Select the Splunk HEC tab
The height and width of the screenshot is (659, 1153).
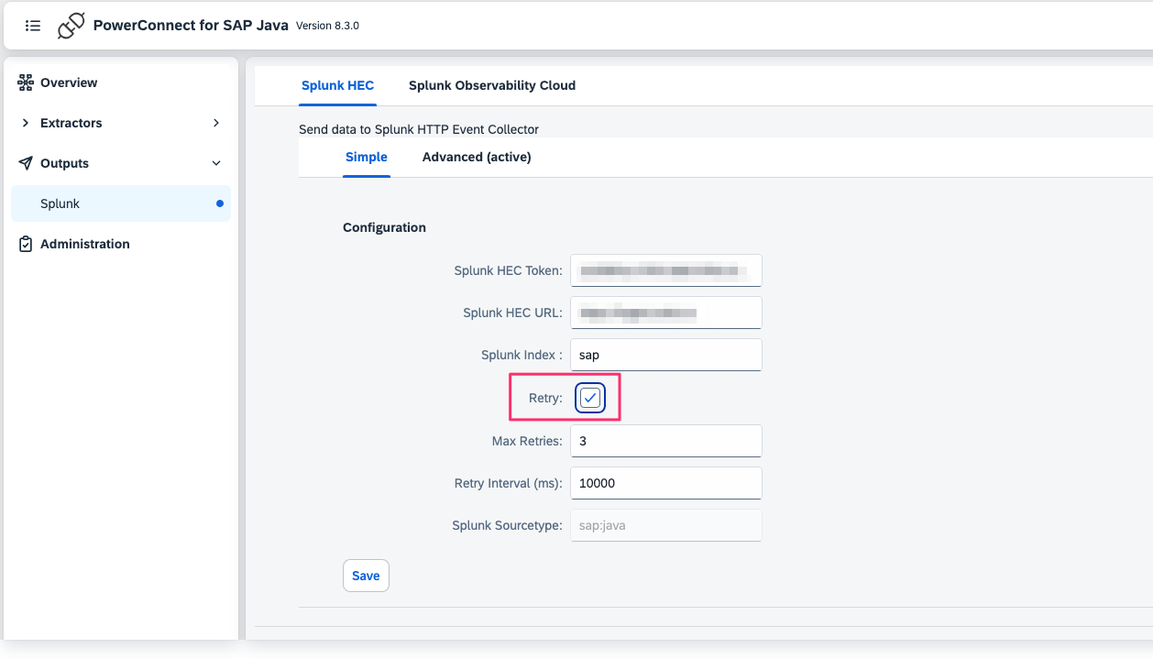point(337,85)
